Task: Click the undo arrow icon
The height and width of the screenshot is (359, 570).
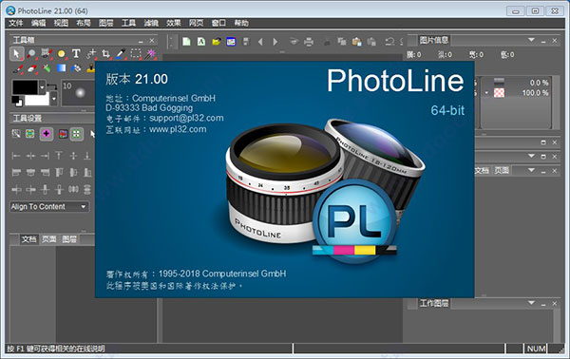Action: (390, 42)
